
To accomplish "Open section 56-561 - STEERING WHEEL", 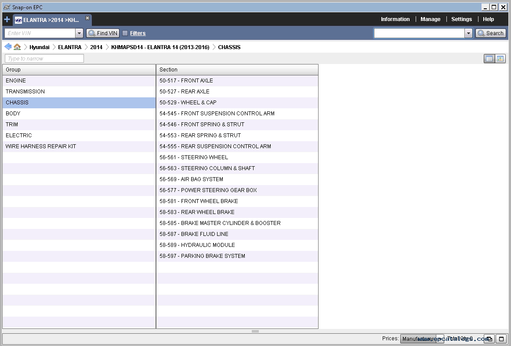I will (237, 157).
